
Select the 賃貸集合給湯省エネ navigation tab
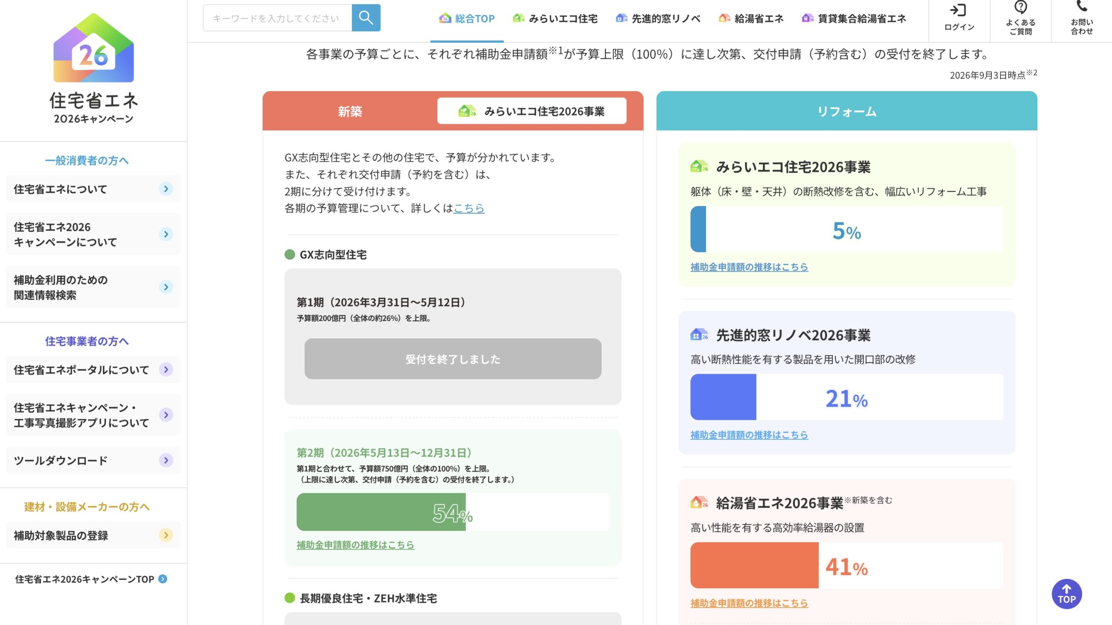pyautogui.click(x=854, y=19)
